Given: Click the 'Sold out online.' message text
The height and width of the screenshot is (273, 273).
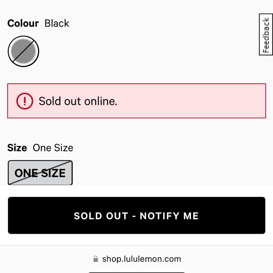Looking at the screenshot, I should tap(78, 101).
